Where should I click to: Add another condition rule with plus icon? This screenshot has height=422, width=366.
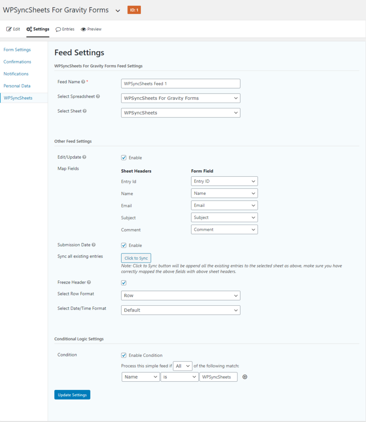245,377
